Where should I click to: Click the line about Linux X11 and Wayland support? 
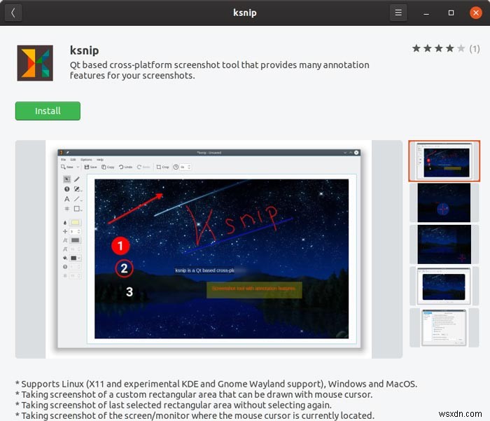point(216,384)
